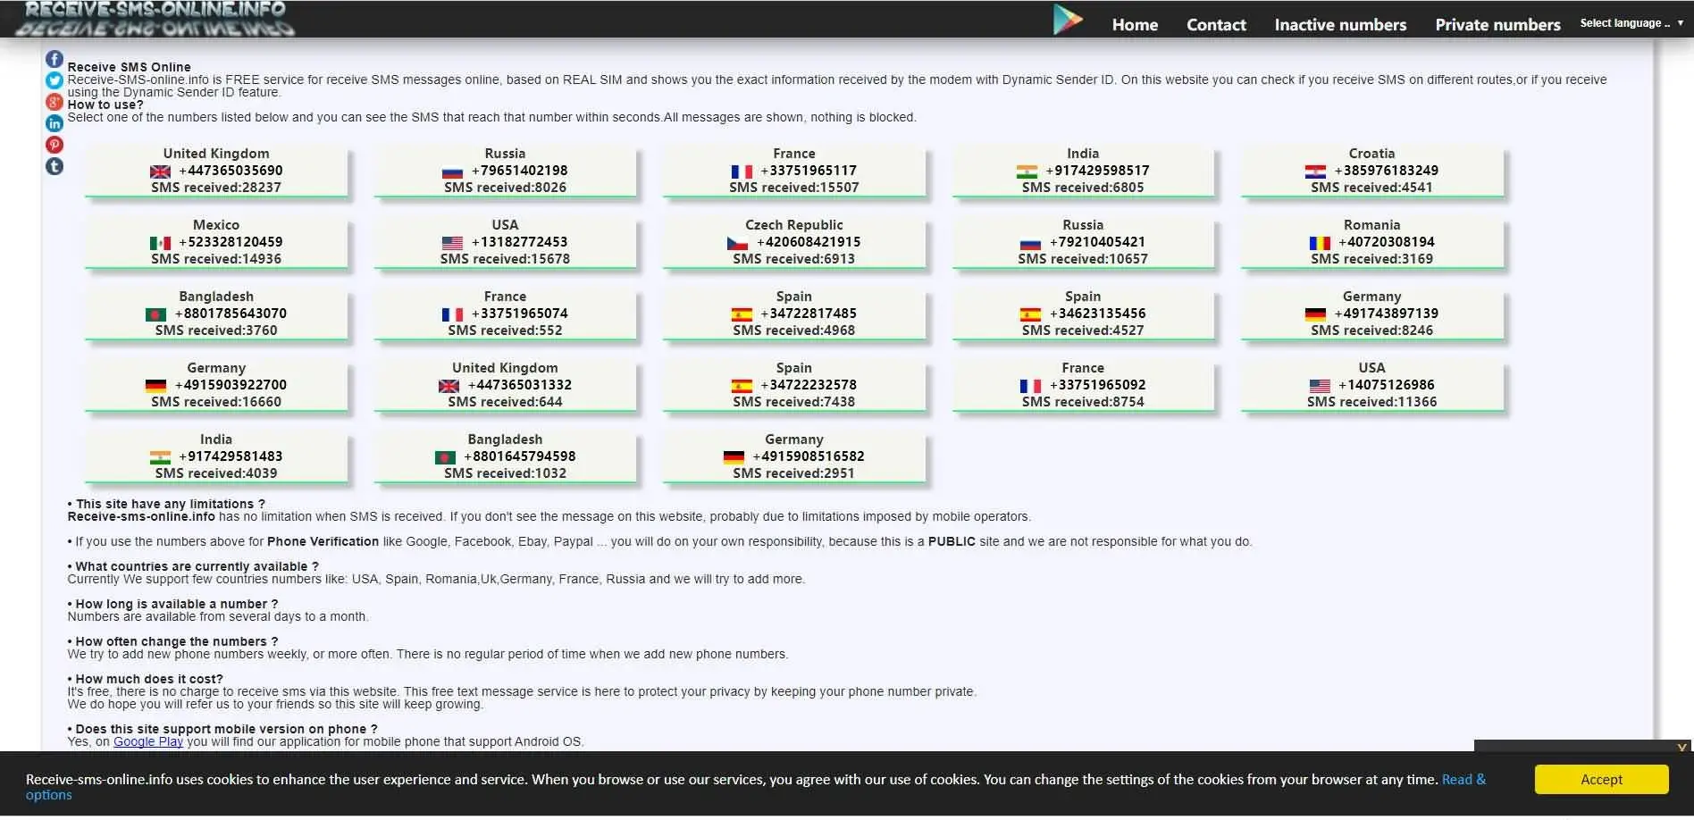
Task: Open Google Play store icon in header
Action: pyautogui.click(x=1068, y=20)
